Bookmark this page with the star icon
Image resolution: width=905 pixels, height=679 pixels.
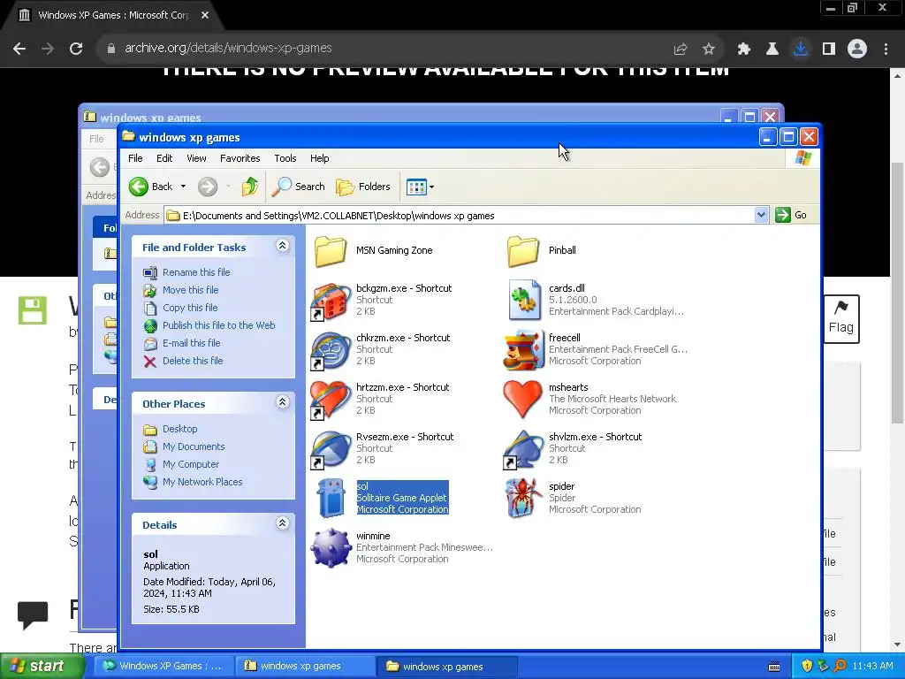[x=709, y=50]
